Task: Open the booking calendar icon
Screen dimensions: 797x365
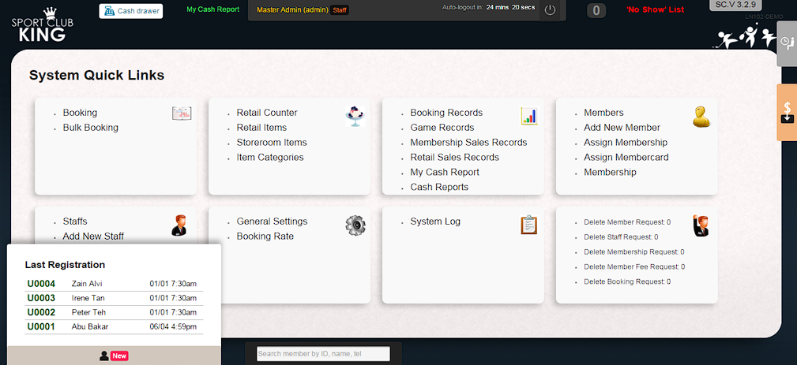Action: [182, 114]
